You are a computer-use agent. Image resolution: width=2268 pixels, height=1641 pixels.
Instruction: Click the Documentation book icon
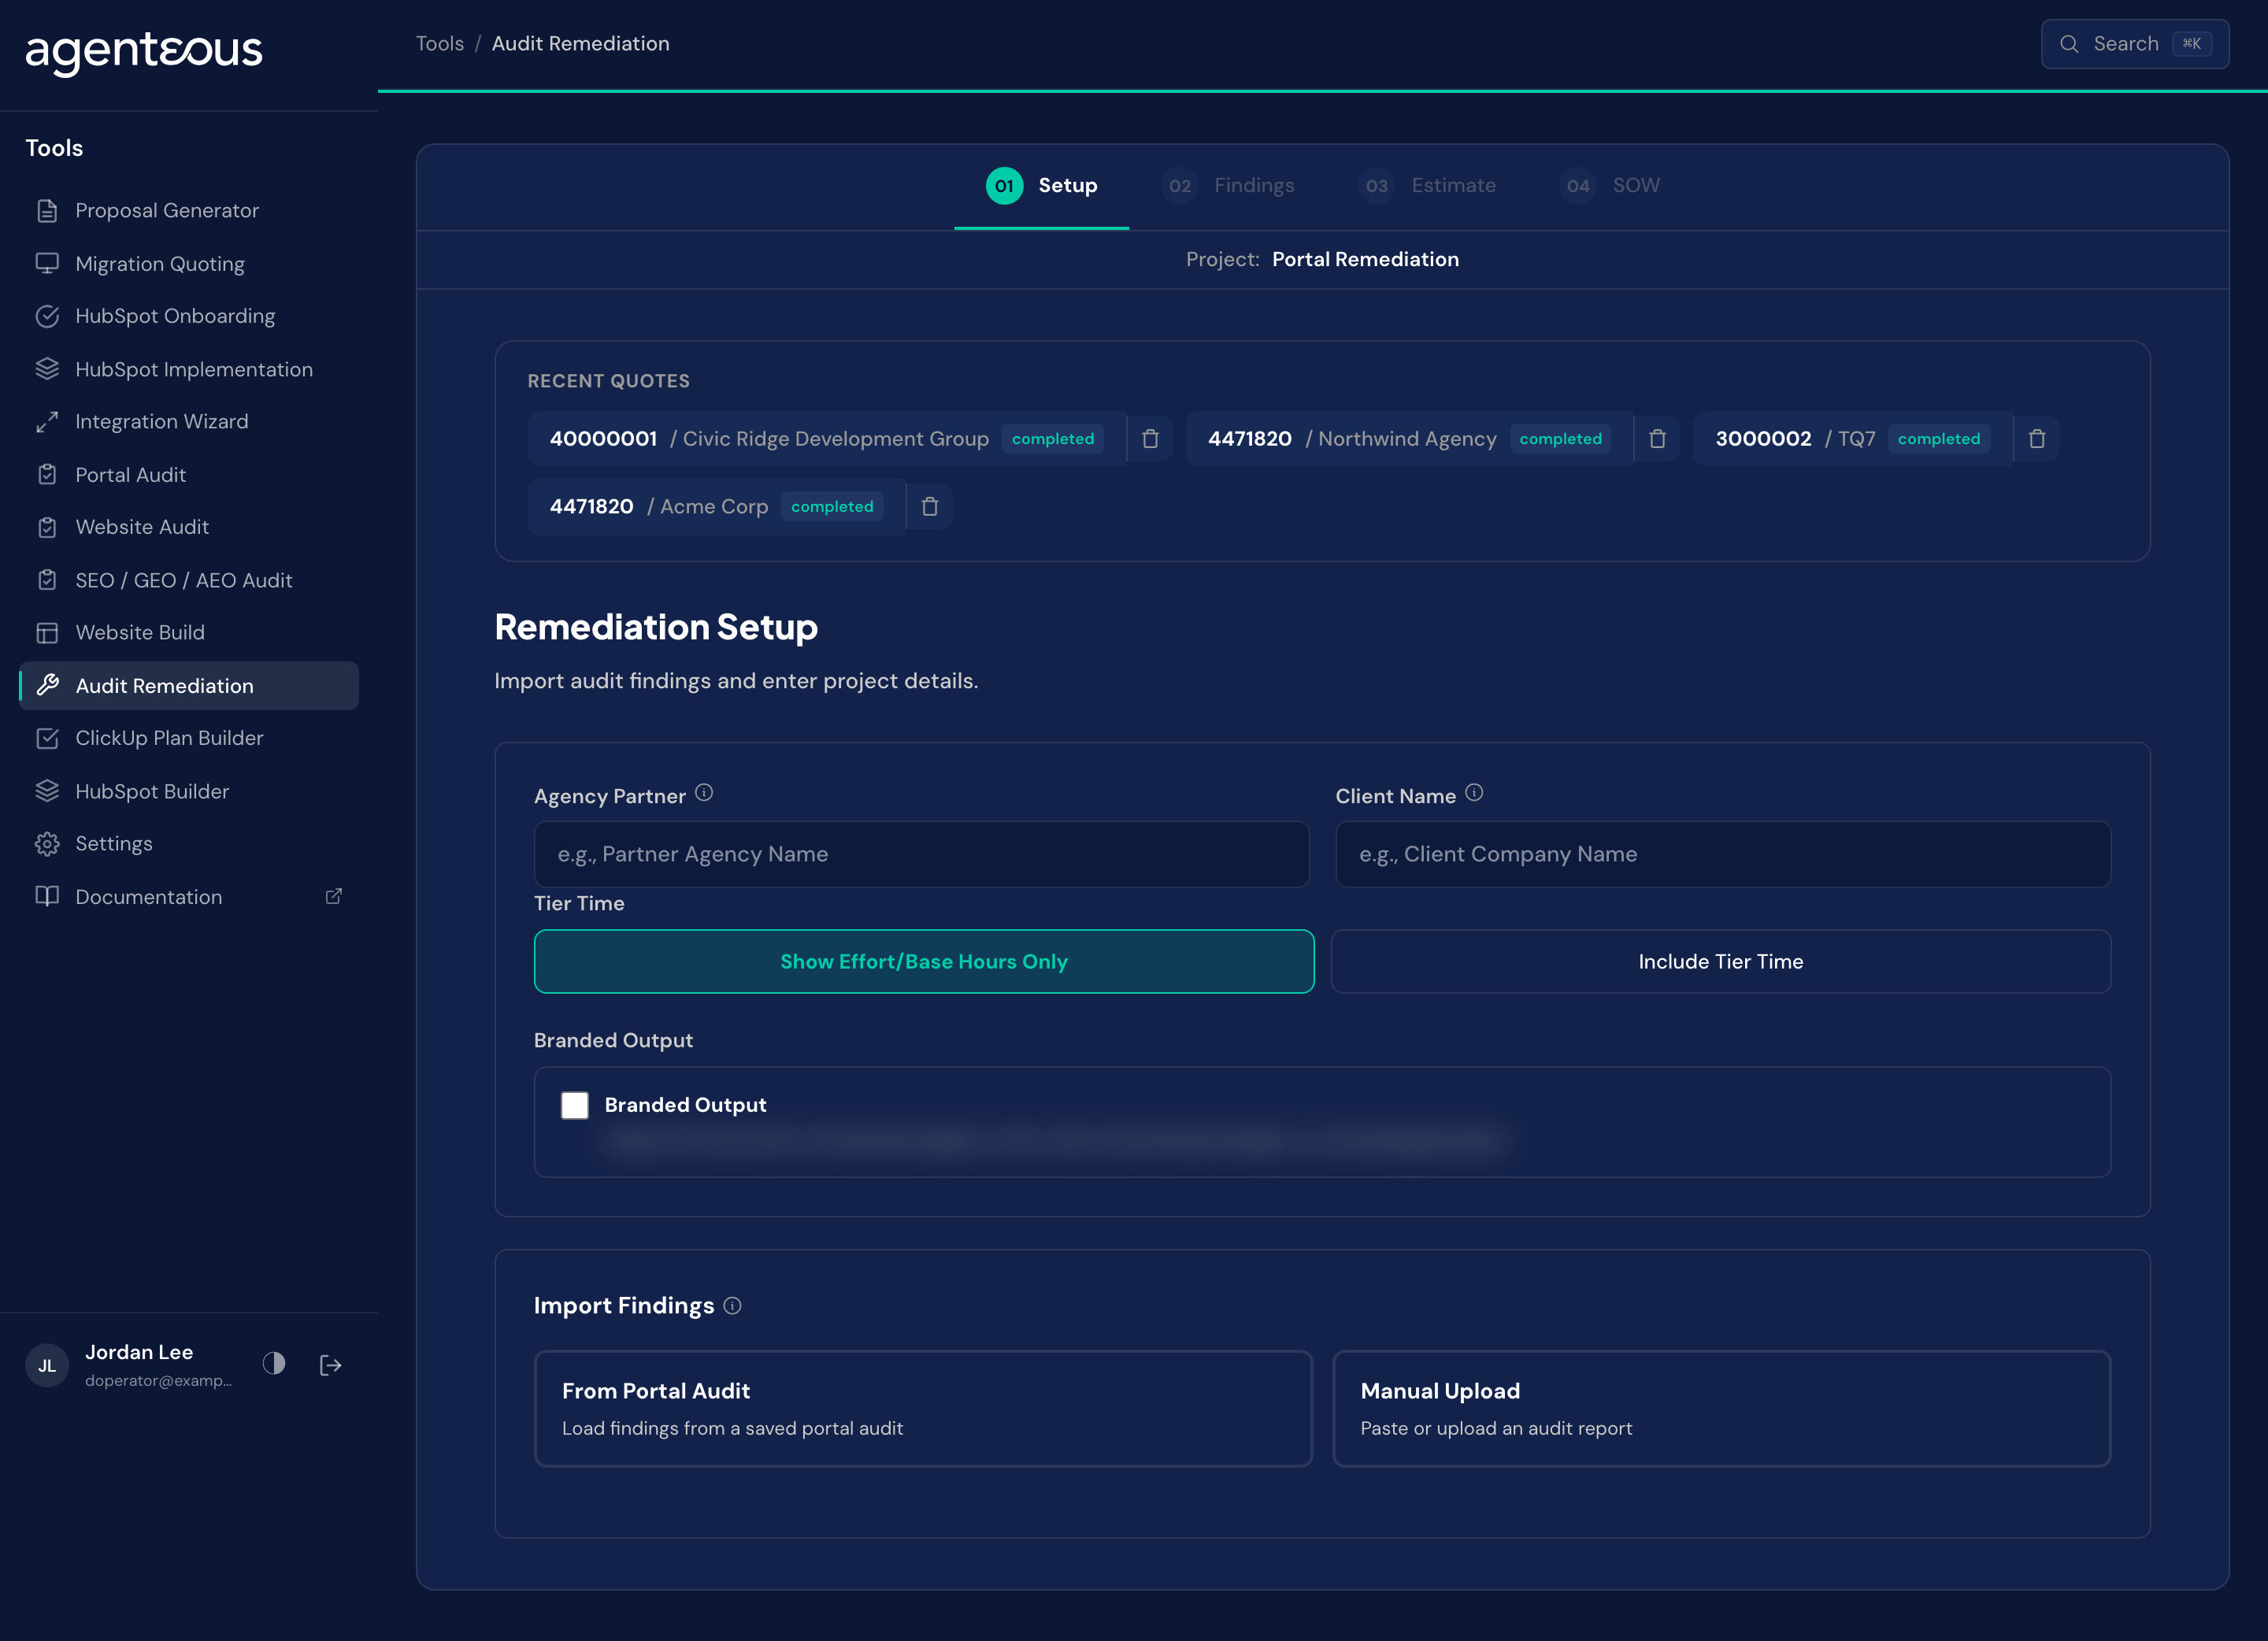click(x=47, y=896)
